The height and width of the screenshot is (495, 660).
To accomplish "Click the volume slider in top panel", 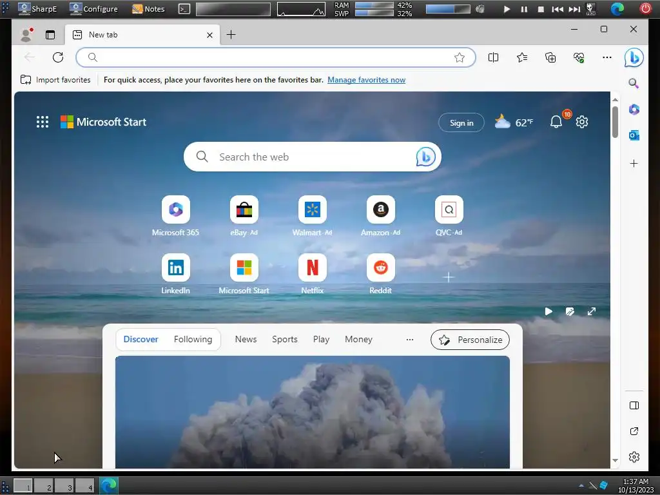I will pyautogui.click(x=448, y=9).
